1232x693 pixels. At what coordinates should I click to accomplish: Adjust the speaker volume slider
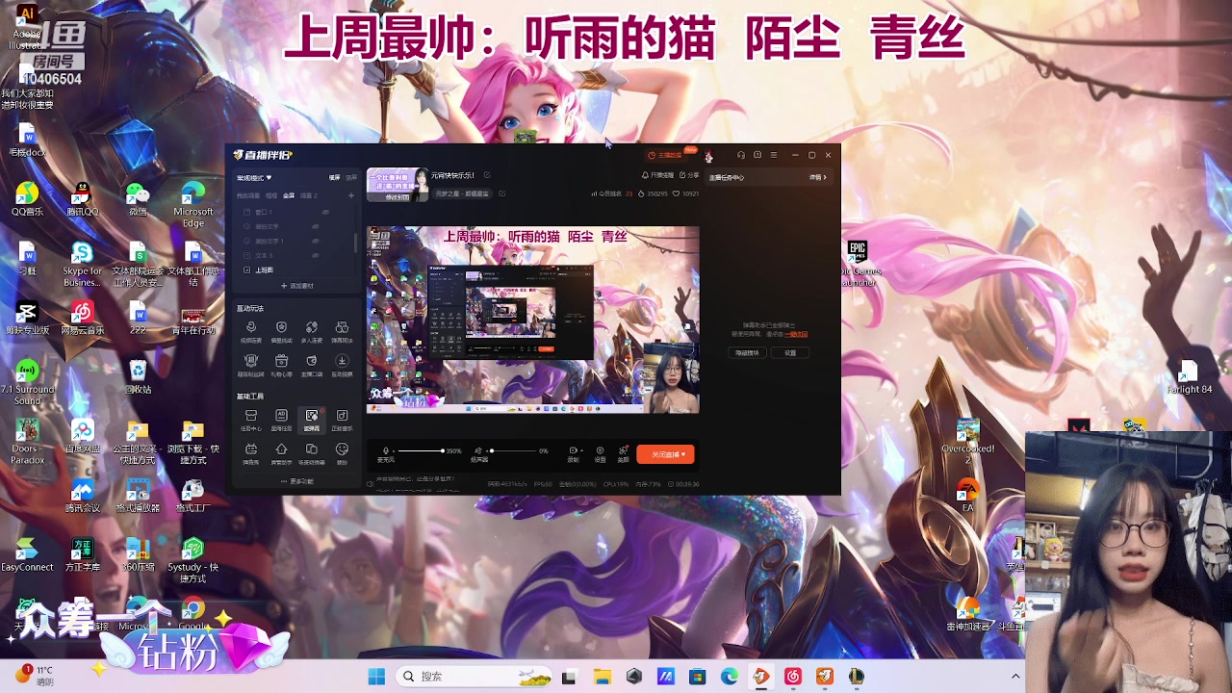pos(513,450)
